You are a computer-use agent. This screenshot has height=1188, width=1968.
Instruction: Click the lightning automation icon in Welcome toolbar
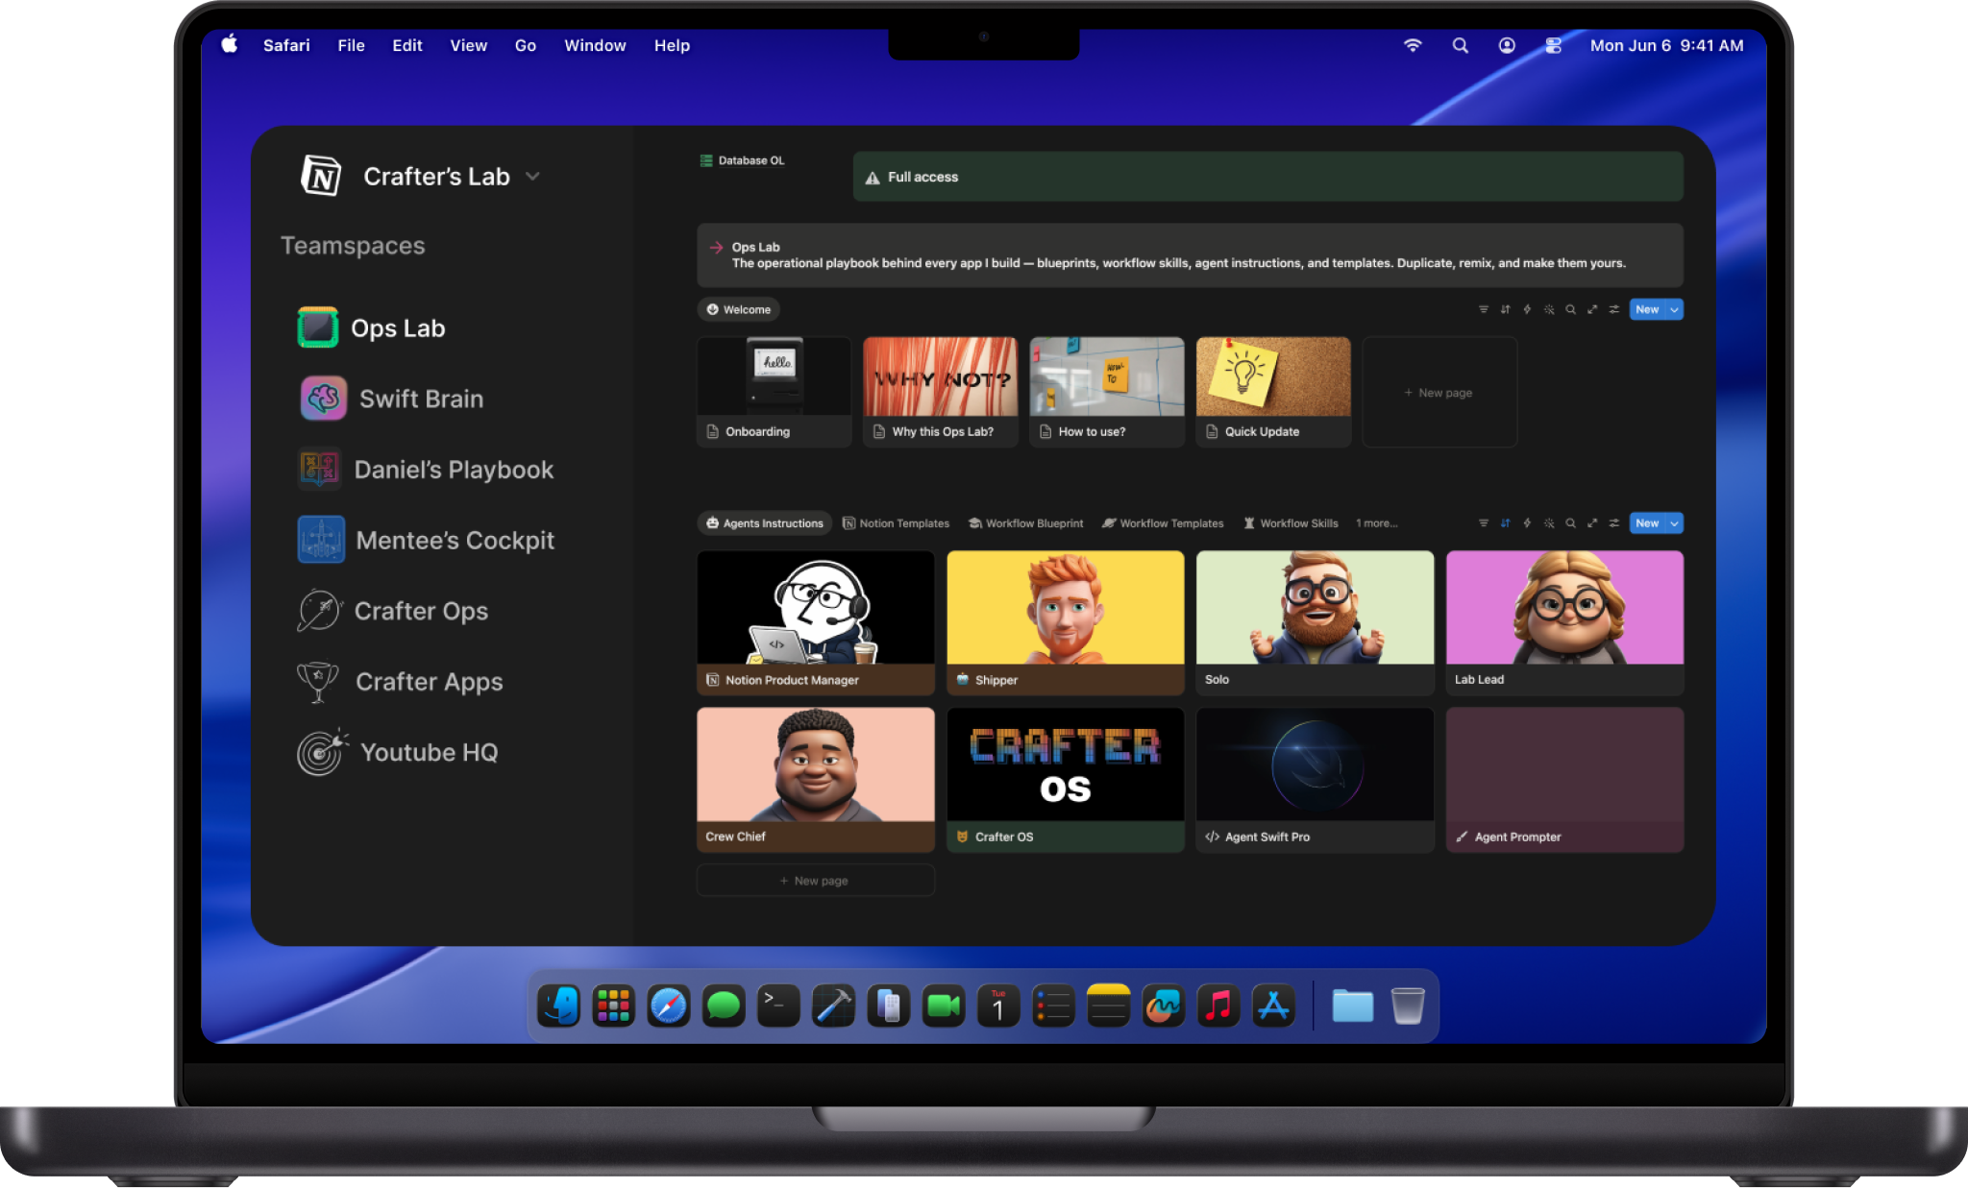pos(1527,309)
